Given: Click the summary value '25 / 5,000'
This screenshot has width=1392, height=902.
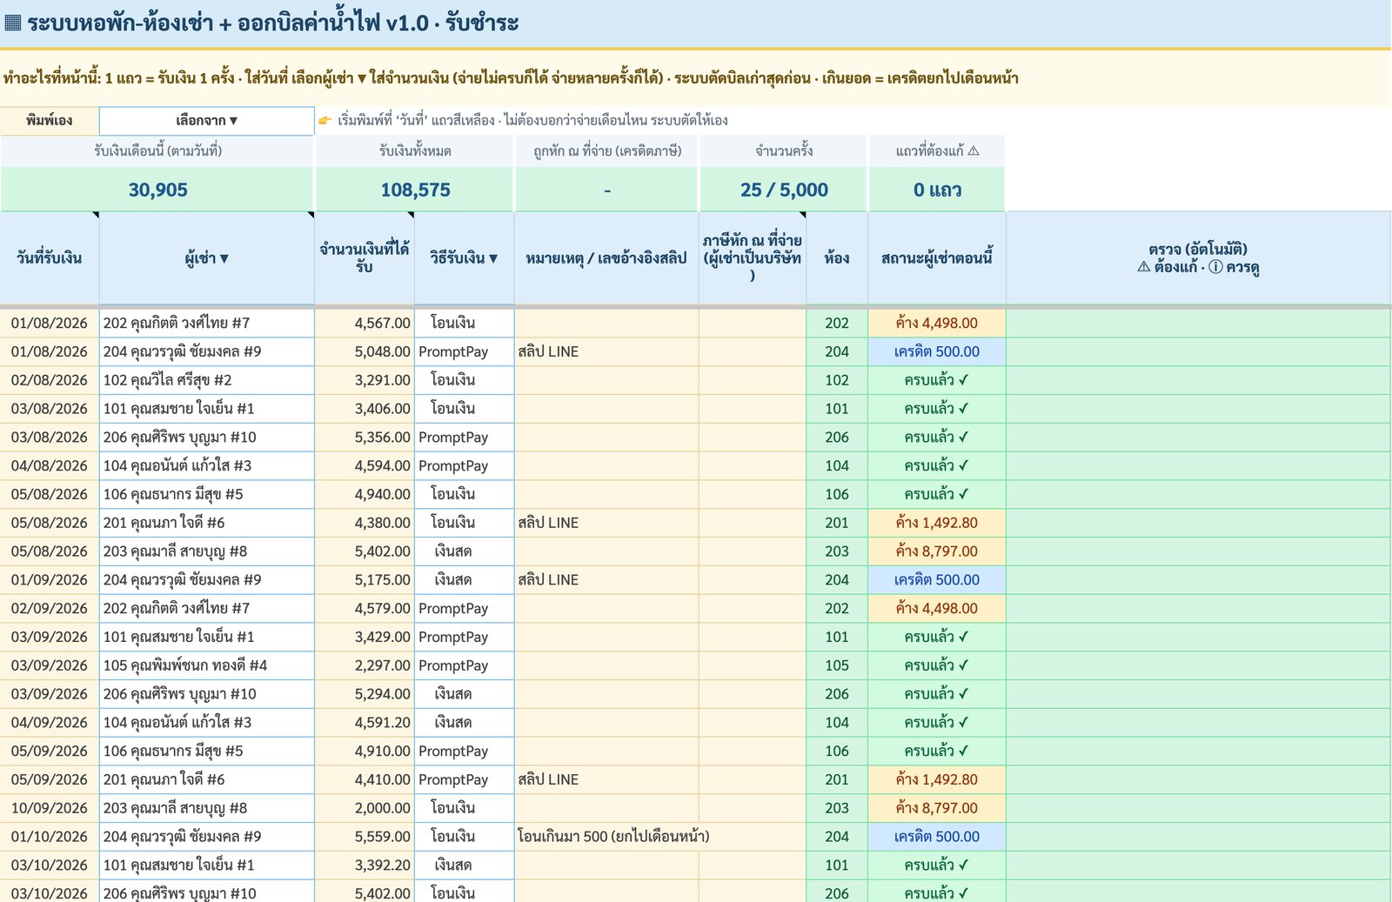Looking at the screenshot, I should pos(784,190).
